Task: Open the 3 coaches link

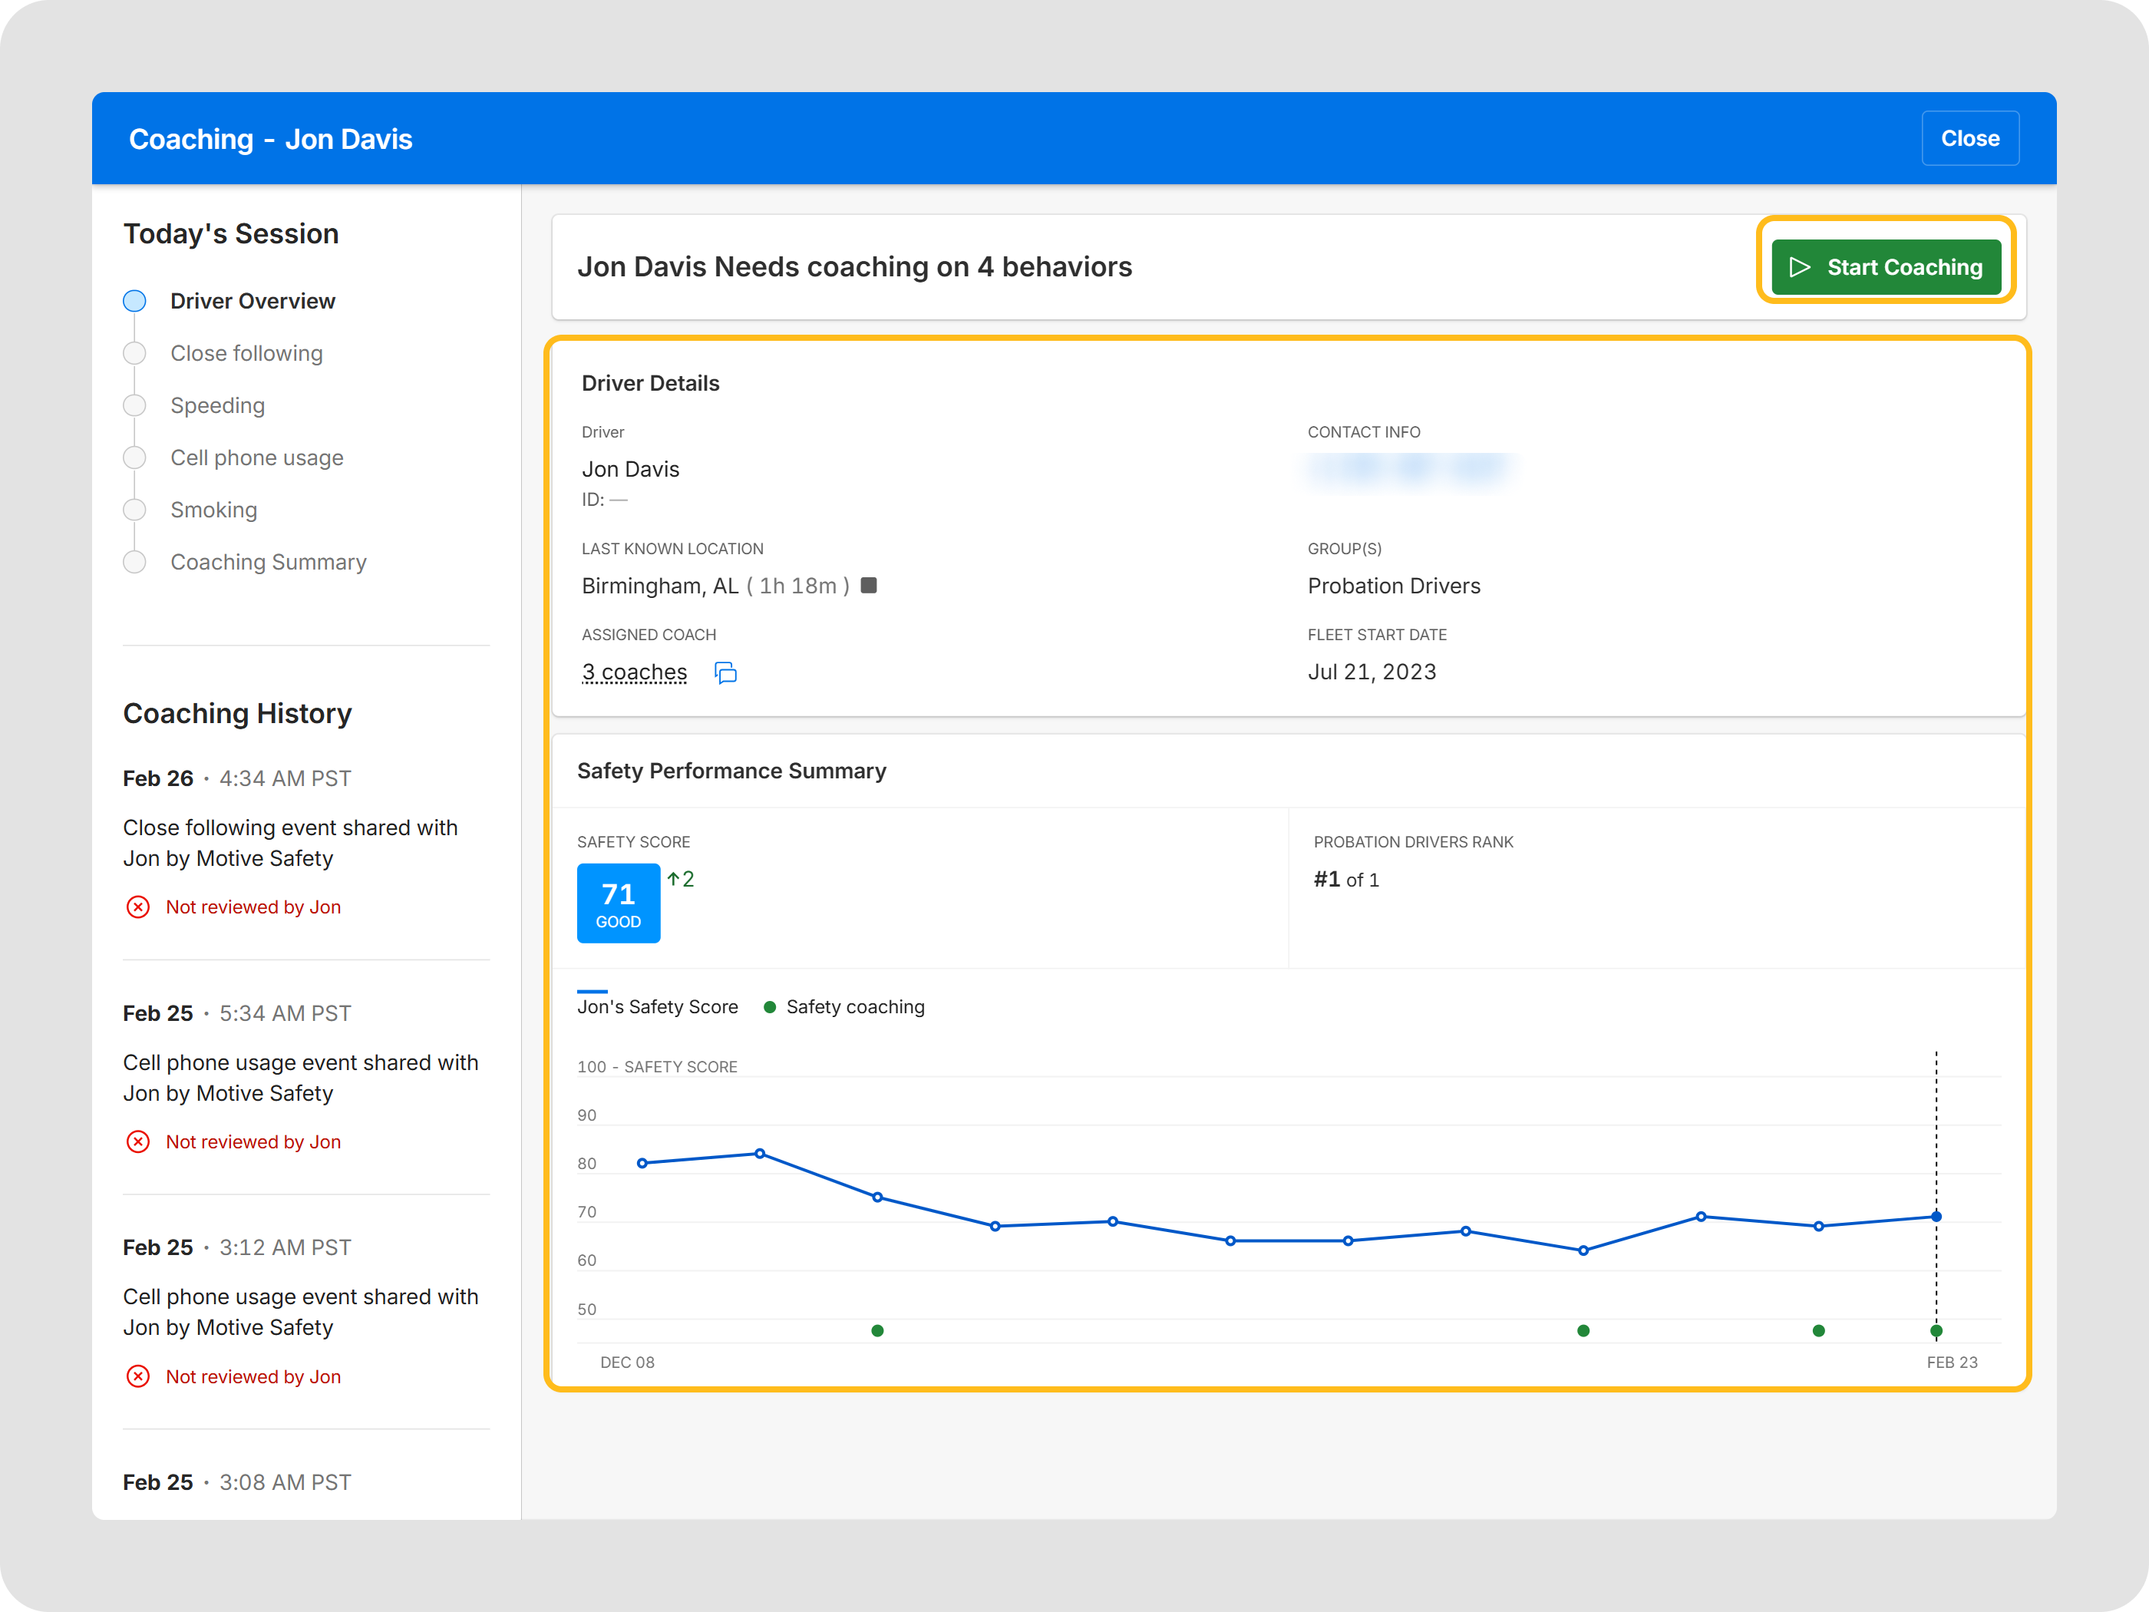Action: pyautogui.click(x=635, y=672)
